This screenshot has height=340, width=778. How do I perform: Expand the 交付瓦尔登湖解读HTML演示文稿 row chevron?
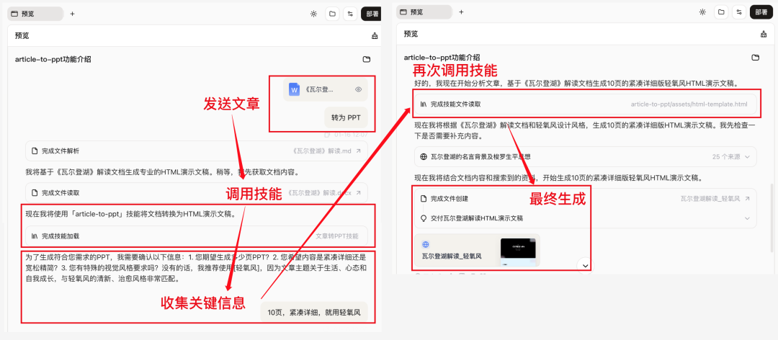(x=747, y=218)
